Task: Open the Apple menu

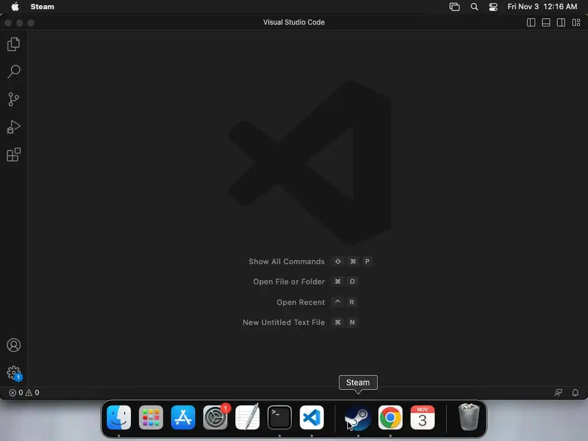Action: pos(15,7)
